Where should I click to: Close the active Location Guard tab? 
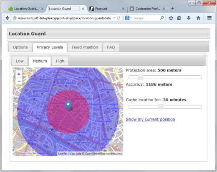tap(83, 9)
